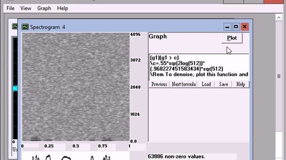Click the window icon behind Spectrogram 4
286x160 pixels.
(15, 27)
